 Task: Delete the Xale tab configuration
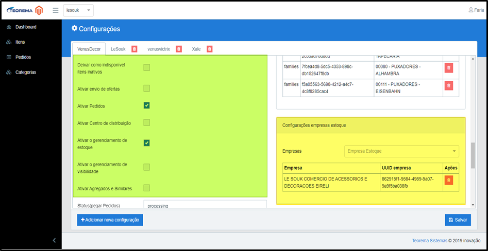pos(209,49)
